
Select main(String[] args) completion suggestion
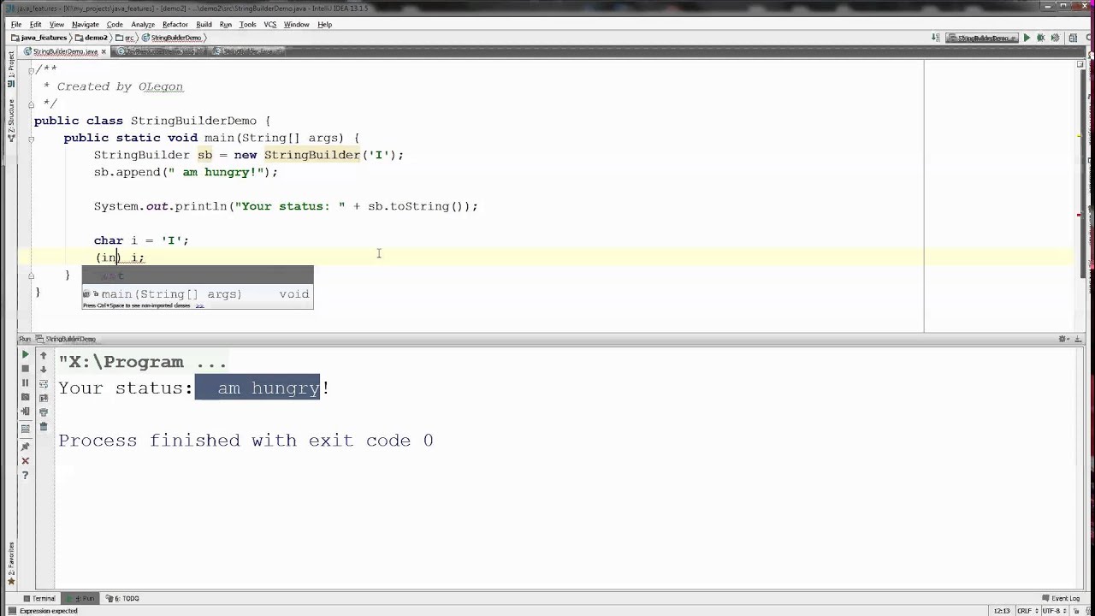click(198, 293)
